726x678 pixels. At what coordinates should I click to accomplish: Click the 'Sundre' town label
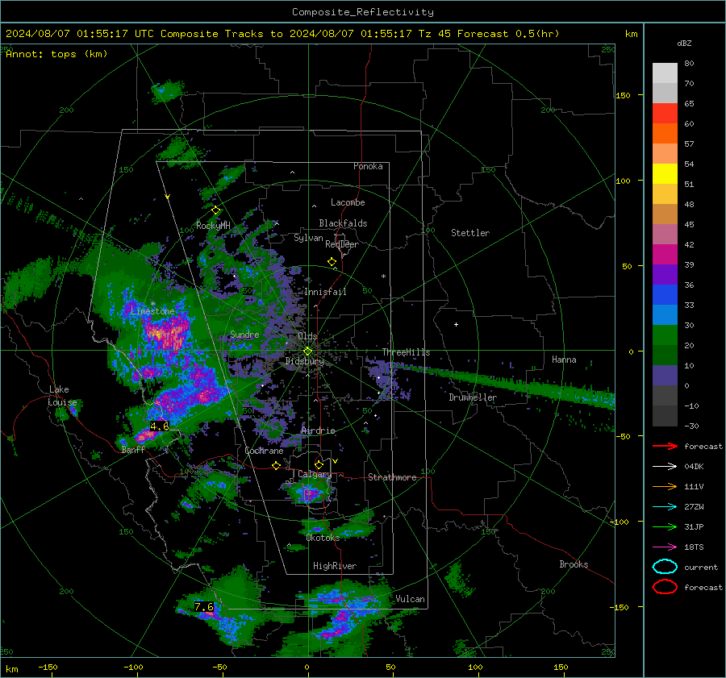[x=244, y=334]
